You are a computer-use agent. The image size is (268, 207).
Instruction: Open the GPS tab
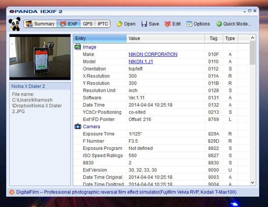point(88,24)
